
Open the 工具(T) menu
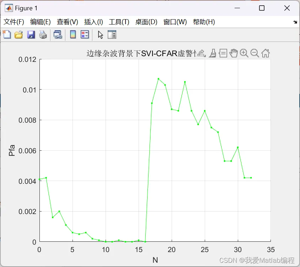pyautogui.click(x=119, y=22)
